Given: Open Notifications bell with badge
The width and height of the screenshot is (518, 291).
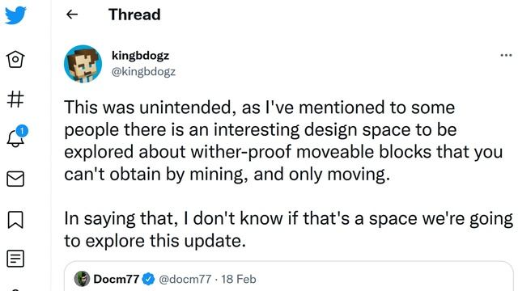Looking at the screenshot, I should coord(16,137).
